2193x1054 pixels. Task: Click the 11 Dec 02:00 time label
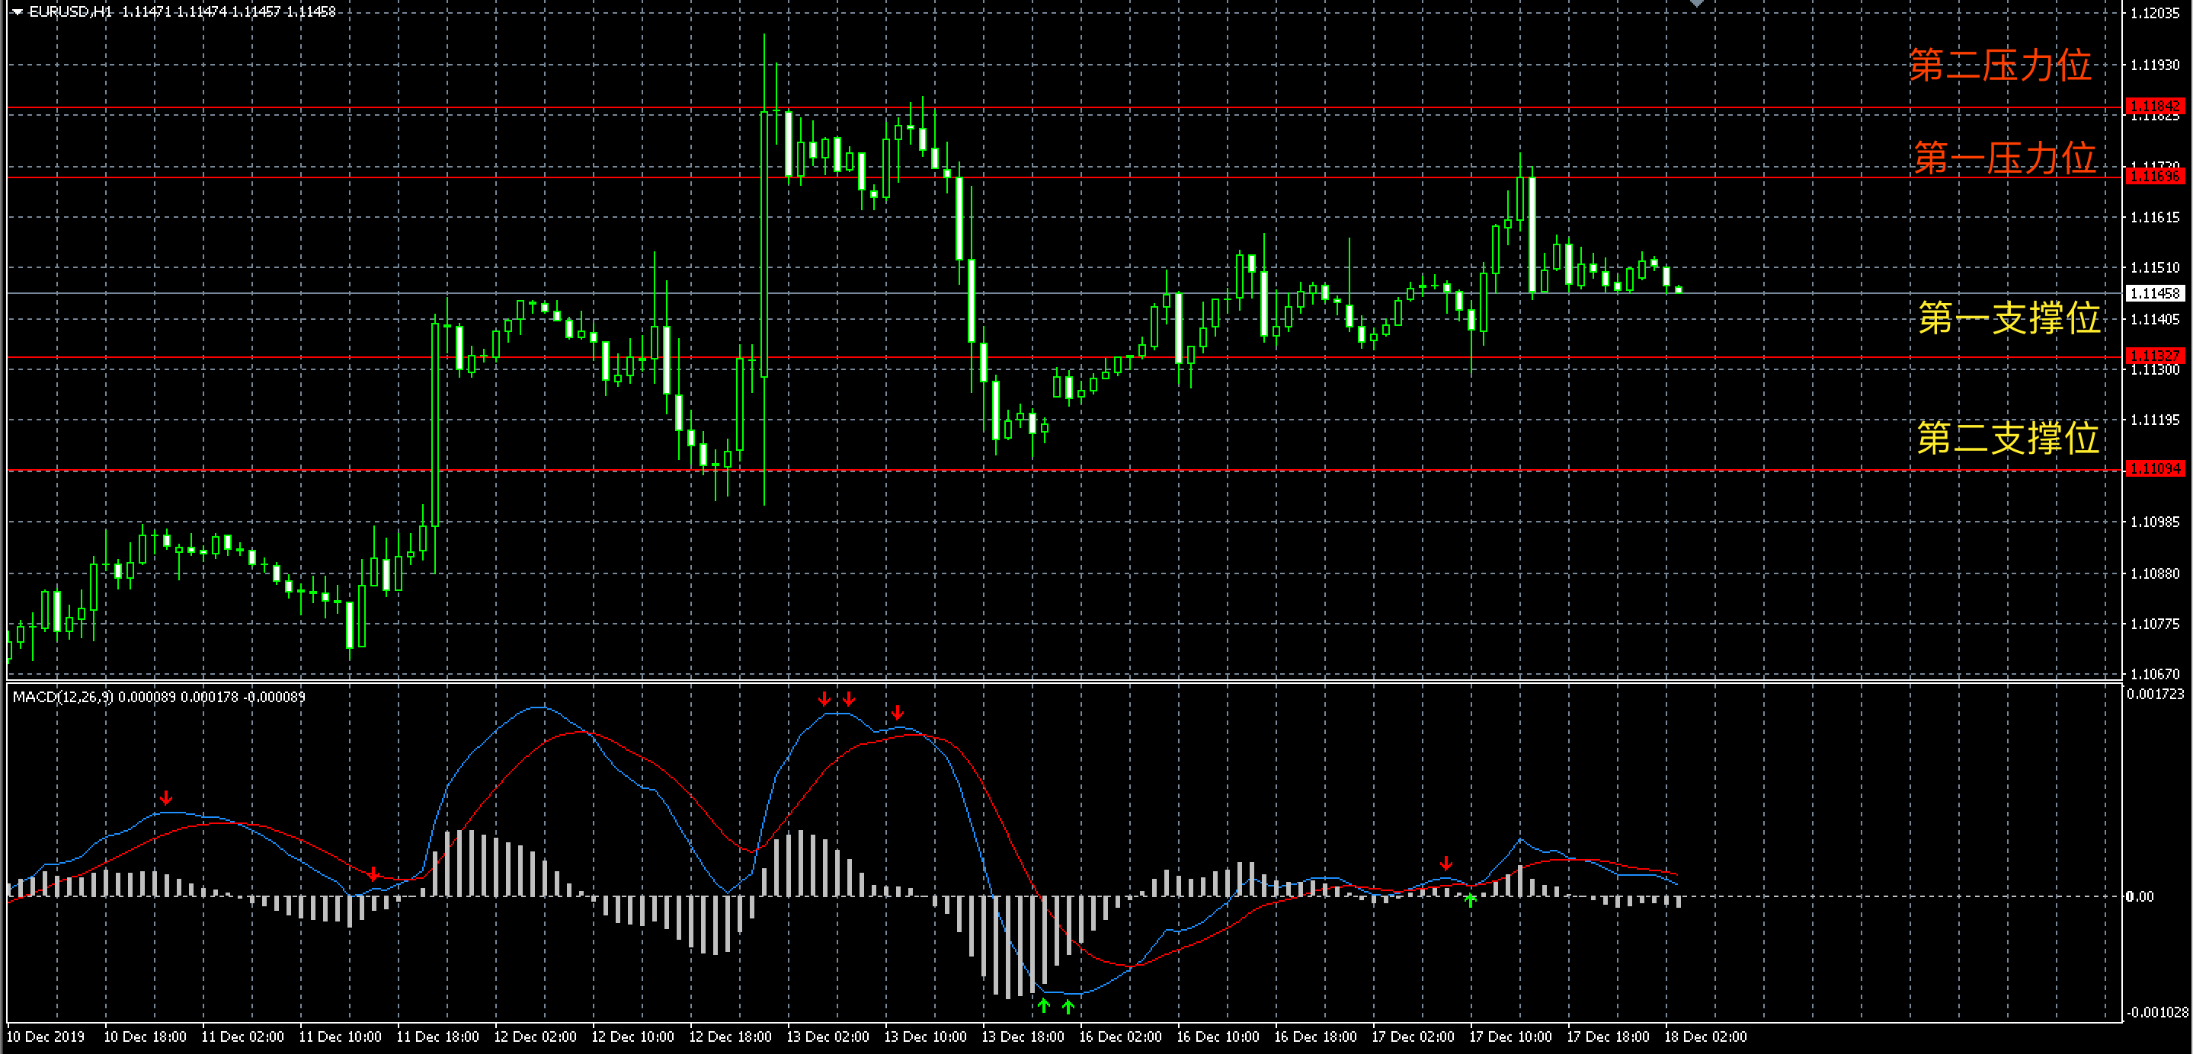[x=242, y=1037]
